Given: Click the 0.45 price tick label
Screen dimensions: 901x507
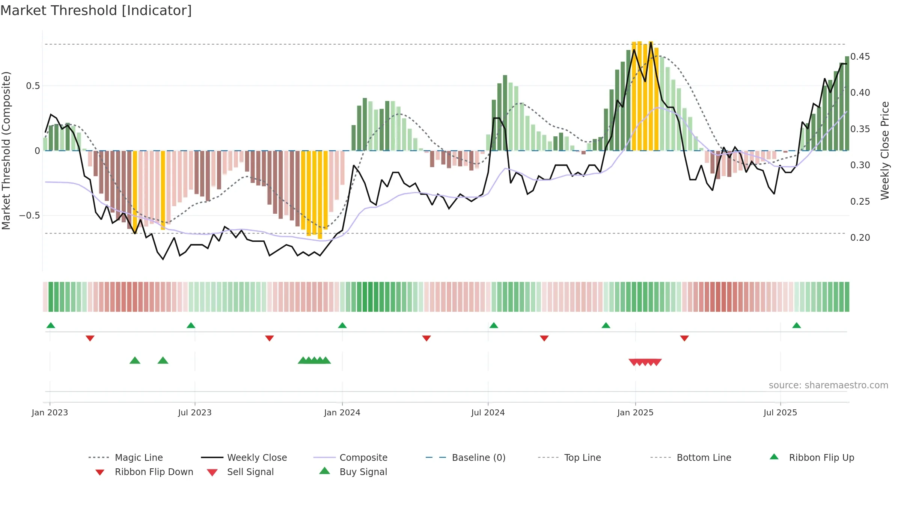Looking at the screenshot, I should coord(860,56).
